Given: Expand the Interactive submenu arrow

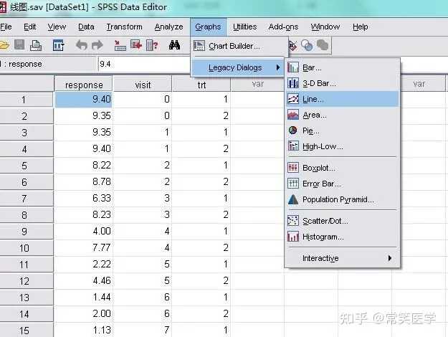Looking at the screenshot, I should (390, 258).
